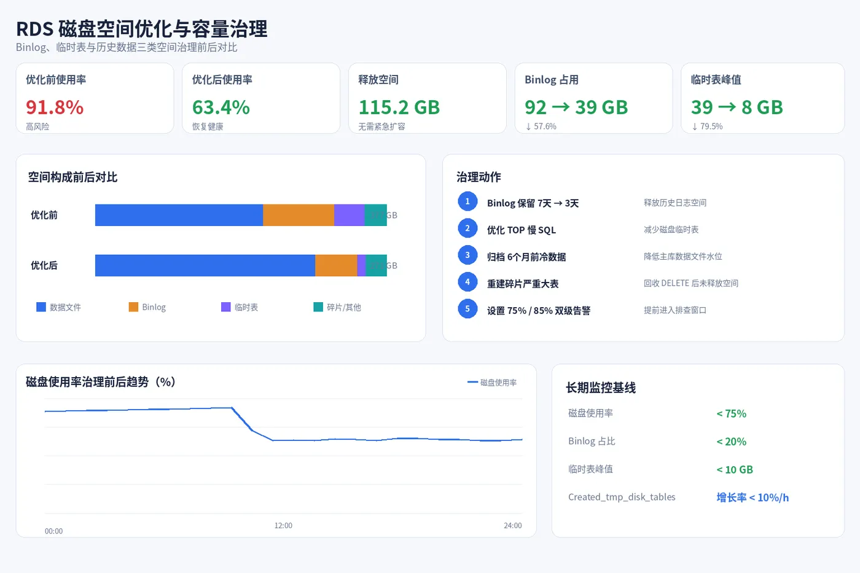860x573 pixels.
Task: Click the 释放历史日志空间 description
Action: [675, 203]
